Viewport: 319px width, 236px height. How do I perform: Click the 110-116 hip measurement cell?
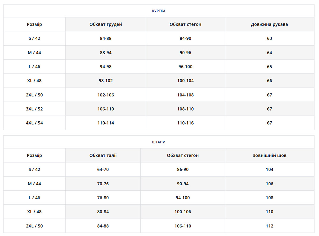click(x=185, y=123)
